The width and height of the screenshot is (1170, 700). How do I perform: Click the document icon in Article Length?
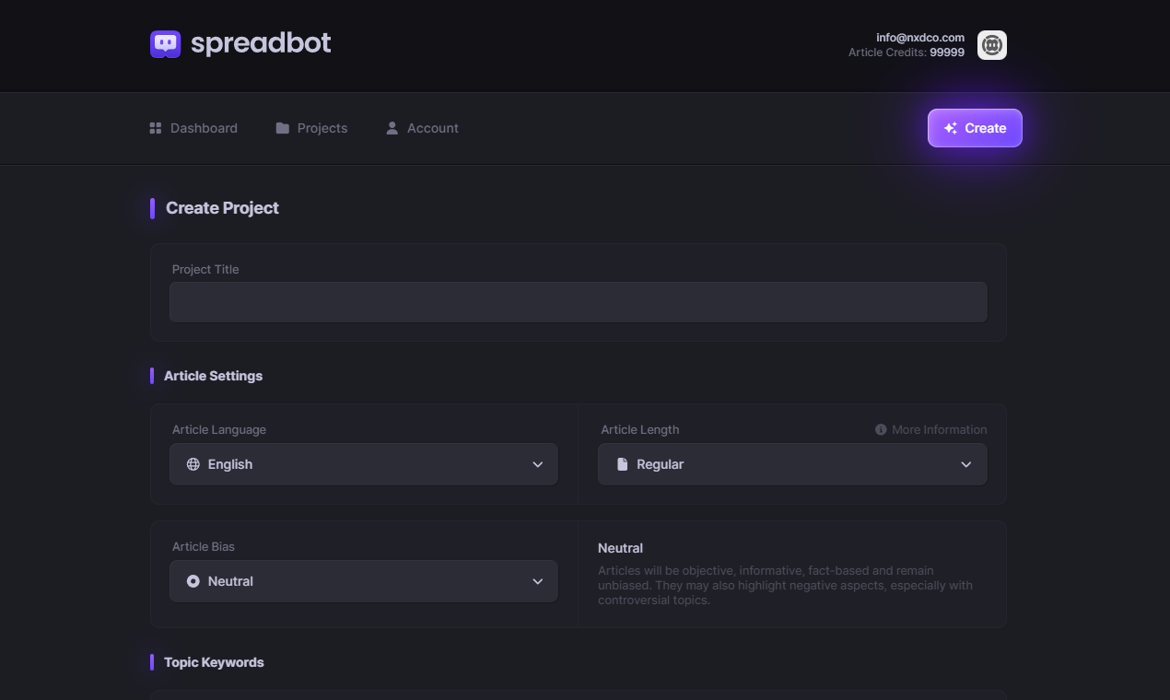click(622, 464)
